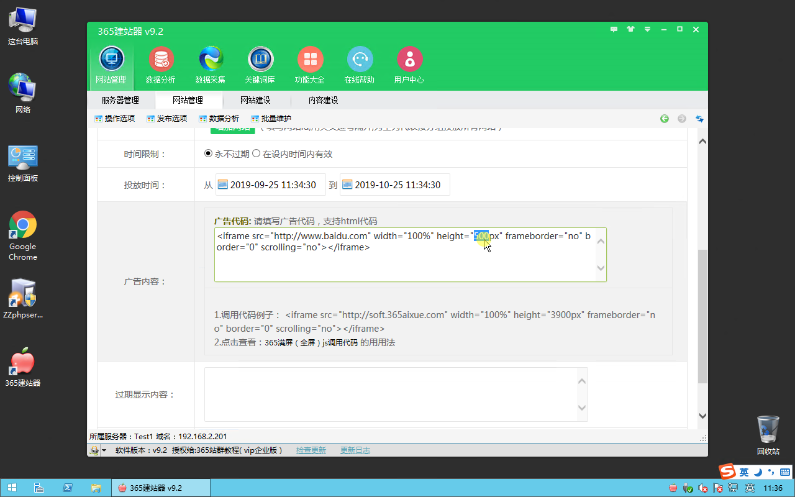This screenshot has height=497, width=795.
Task: Switch to 内容建设 tab
Action: tap(323, 100)
